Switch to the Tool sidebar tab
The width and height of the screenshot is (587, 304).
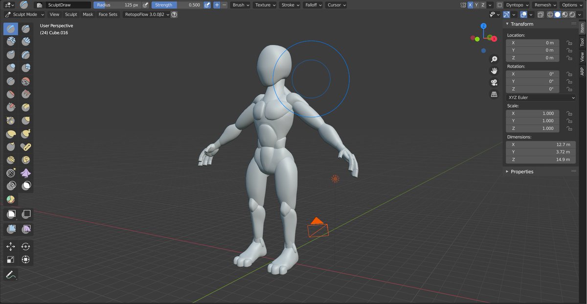[582, 43]
